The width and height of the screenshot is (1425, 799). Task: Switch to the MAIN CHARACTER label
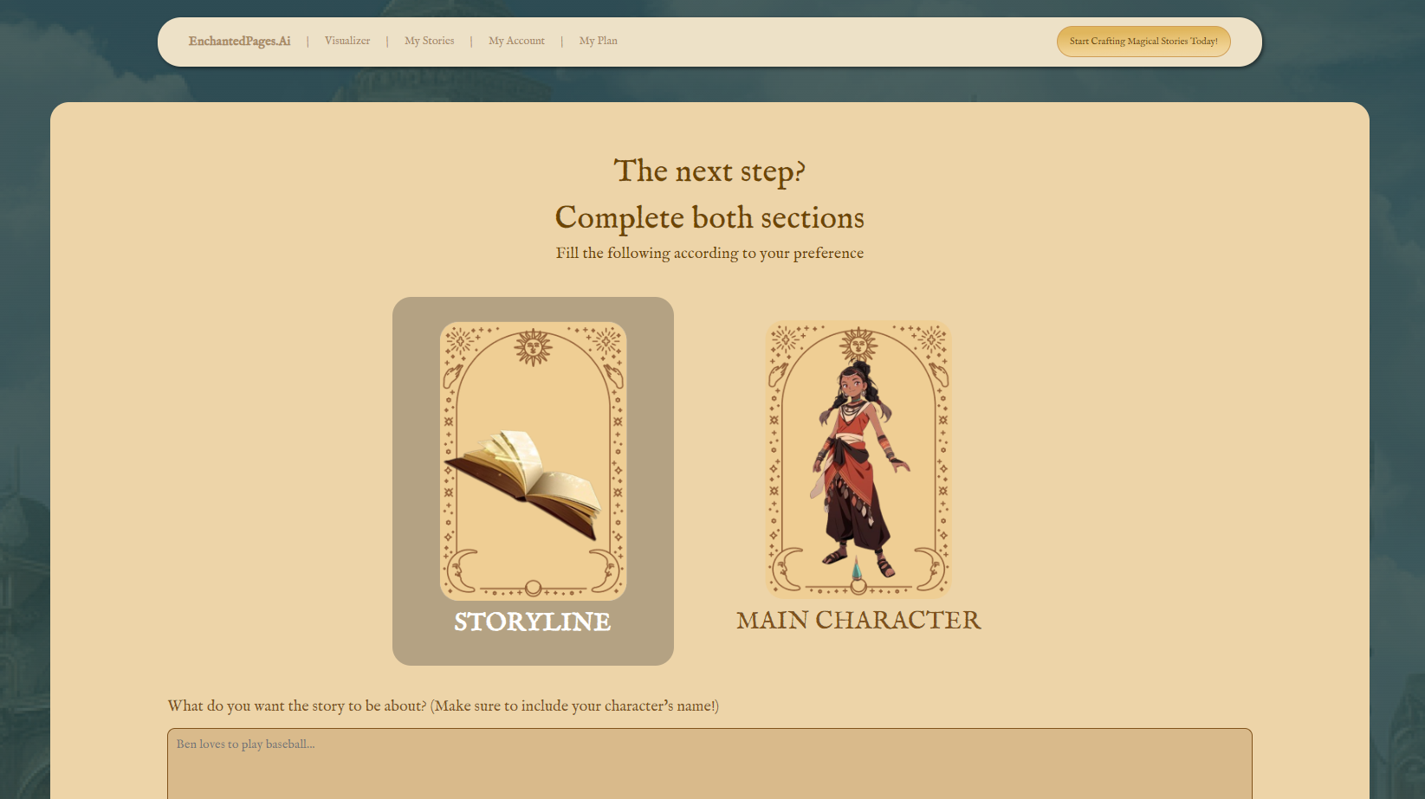(858, 620)
